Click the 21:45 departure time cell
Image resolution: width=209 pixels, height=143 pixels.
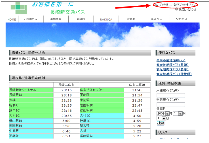point(137,90)
